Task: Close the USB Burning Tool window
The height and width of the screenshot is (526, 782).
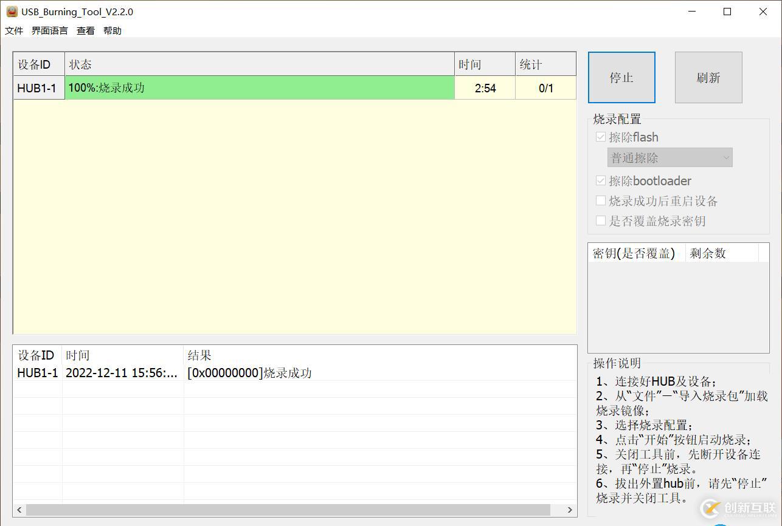Action: click(x=763, y=12)
